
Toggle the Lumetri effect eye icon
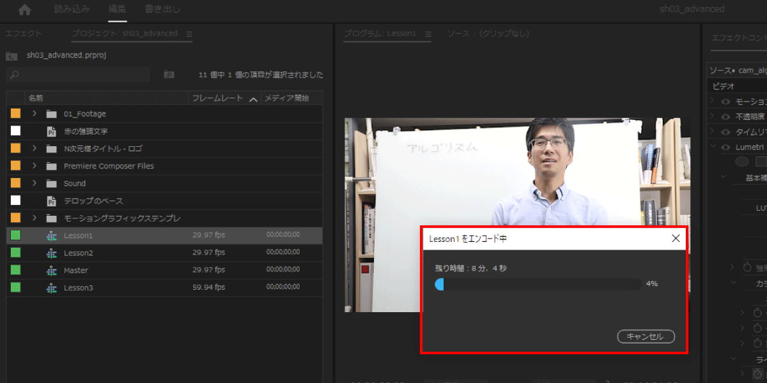pos(725,147)
